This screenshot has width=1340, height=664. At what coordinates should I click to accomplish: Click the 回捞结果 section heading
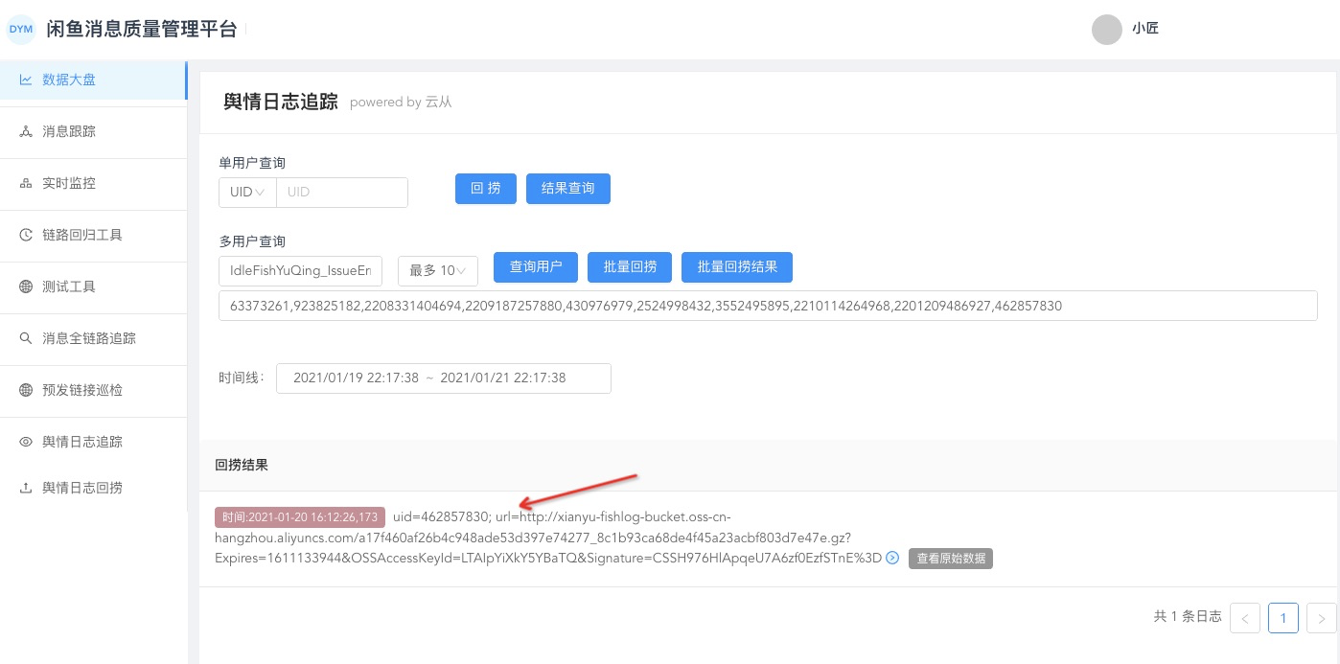coord(242,465)
